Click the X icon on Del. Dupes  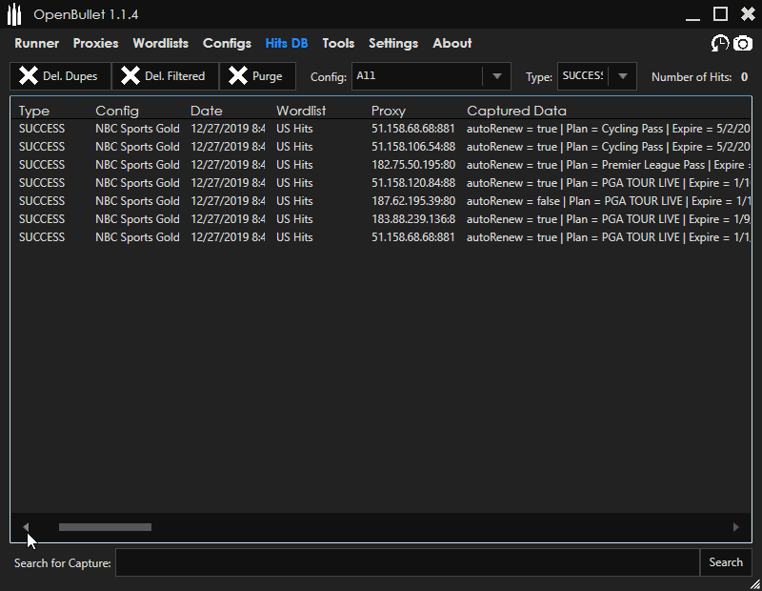coord(29,76)
